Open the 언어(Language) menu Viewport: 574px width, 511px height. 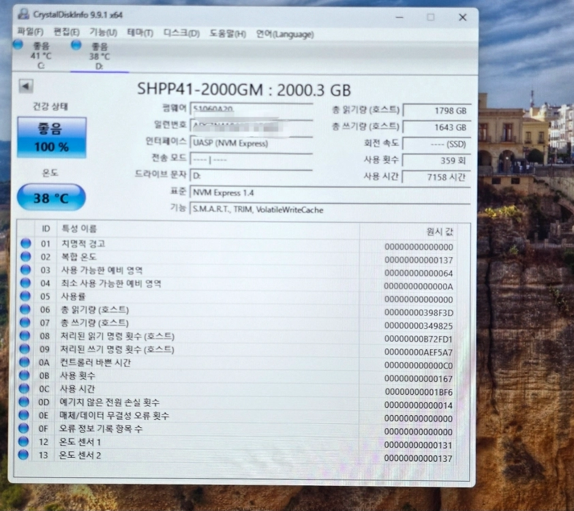pos(285,34)
